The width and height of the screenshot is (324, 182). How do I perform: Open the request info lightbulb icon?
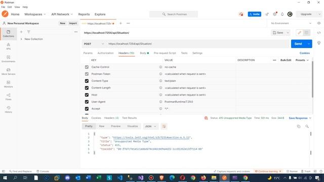pos(318,42)
